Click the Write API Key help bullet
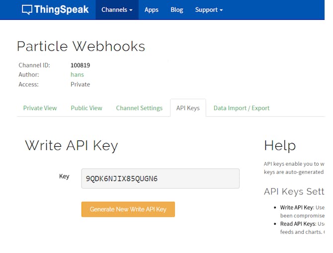Viewport: 333px width, 253px height. [302, 211]
